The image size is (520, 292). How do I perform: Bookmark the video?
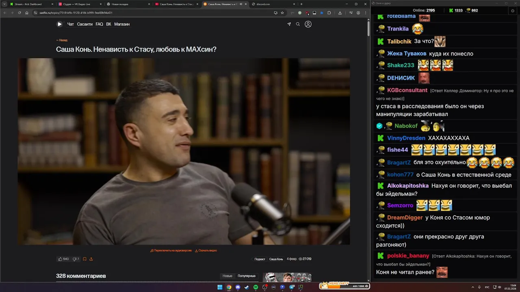point(84,259)
